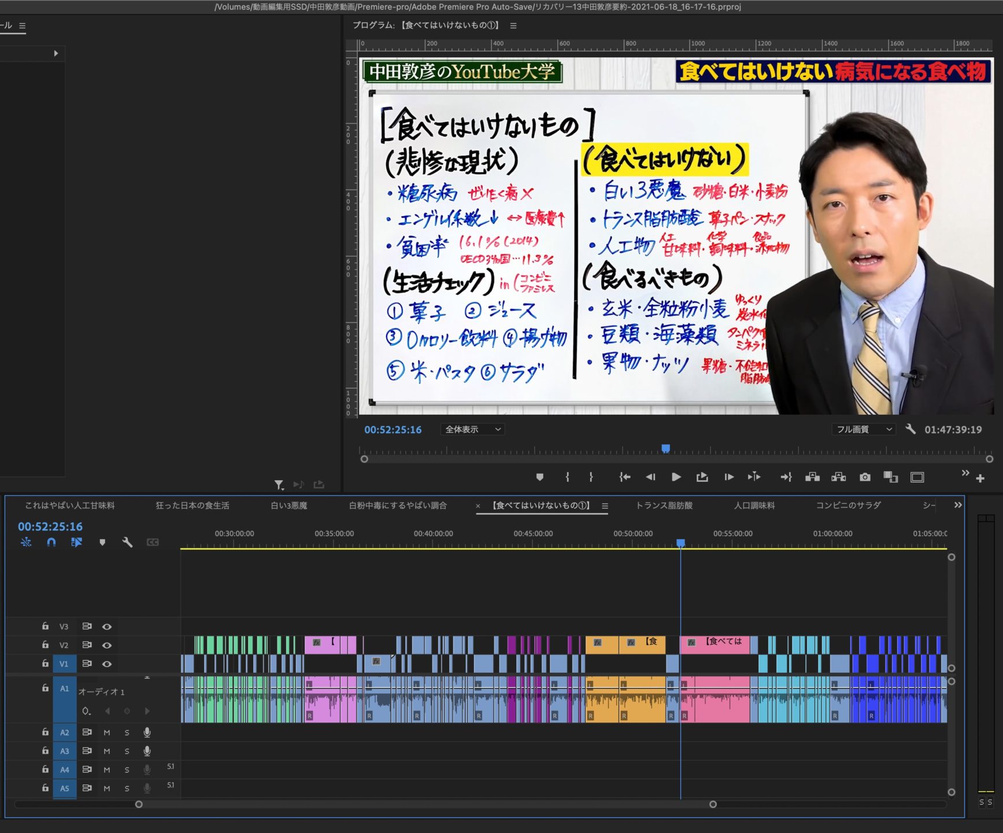The width and height of the screenshot is (1003, 833).
Task: Click the timeline playhead timecode 00:52:25:16
Action: click(x=50, y=526)
